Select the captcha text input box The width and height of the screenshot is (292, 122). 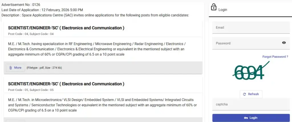coord(251,104)
